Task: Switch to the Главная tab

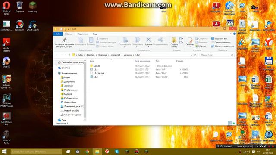Action: click(x=69, y=34)
